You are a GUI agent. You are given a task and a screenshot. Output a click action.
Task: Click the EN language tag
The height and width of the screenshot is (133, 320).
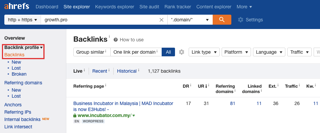(77, 121)
